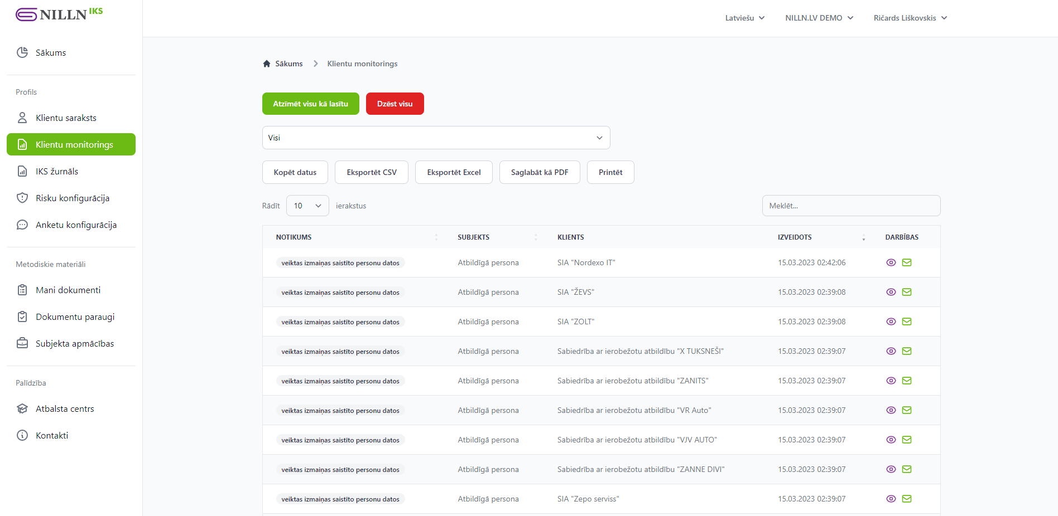Click the NILLN IKS logo
The width and height of the screenshot is (1058, 516).
tap(59, 14)
